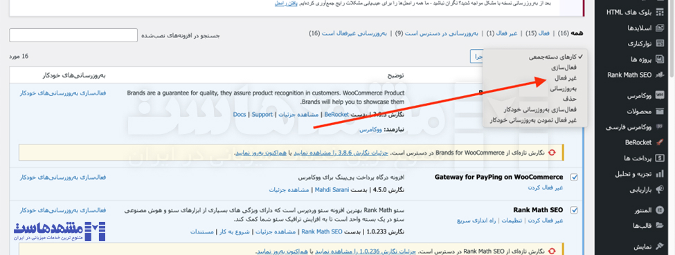
Task: Choose به‌روزرسانی from the bulk actions list
Action: [564, 88]
